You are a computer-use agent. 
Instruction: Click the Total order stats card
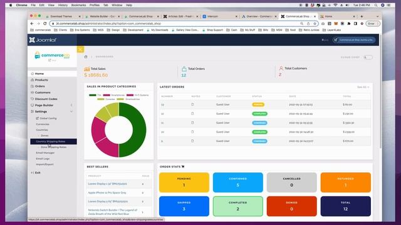[345, 206]
